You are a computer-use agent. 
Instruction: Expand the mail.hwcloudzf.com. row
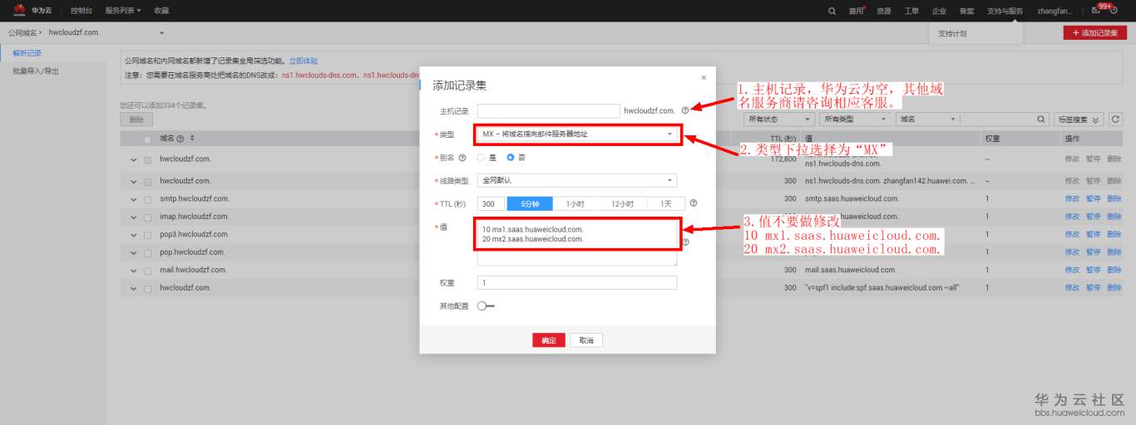click(x=133, y=270)
